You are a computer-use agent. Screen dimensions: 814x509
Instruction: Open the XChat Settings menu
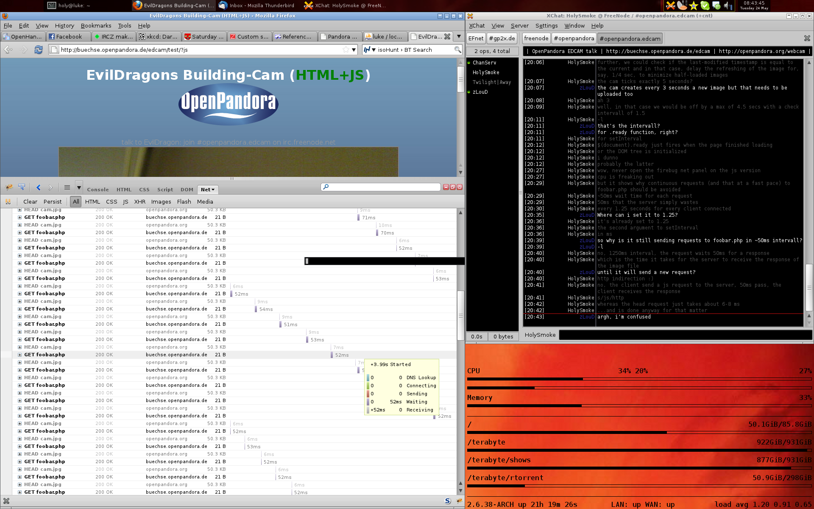[546, 26]
